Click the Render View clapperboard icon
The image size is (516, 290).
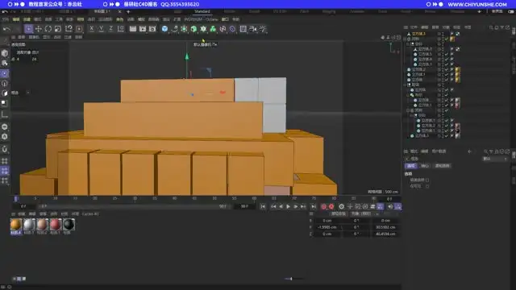133,29
